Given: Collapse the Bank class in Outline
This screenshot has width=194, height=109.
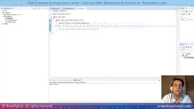Looking at the screenshot, I should [181, 56].
